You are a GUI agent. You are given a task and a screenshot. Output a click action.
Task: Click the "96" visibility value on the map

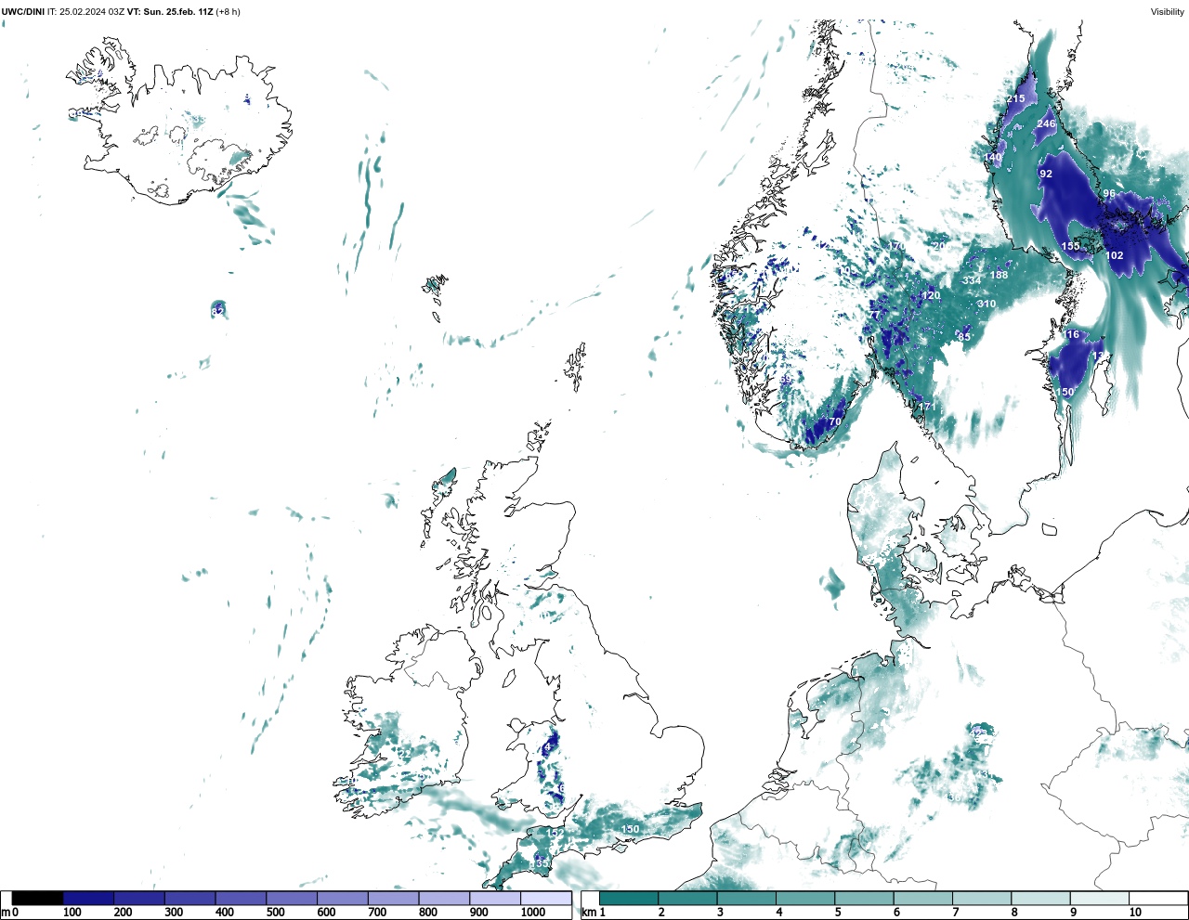[x=1109, y=194]
